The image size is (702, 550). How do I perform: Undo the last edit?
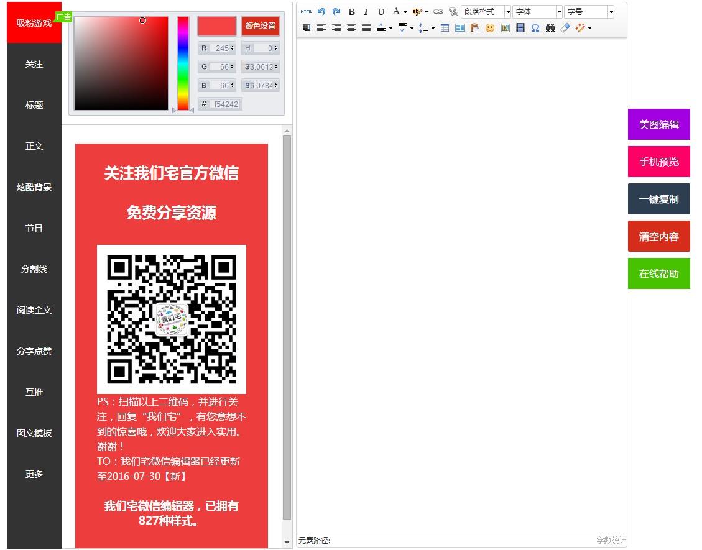(x=321, y=12)
